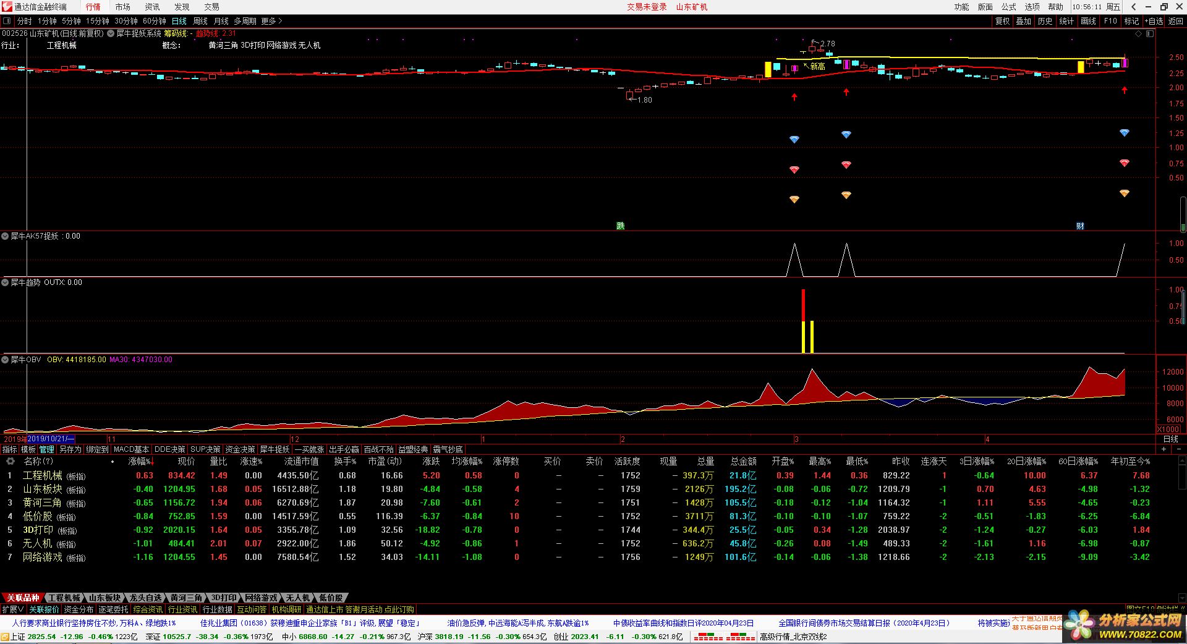This screenshot has width=1187, height=644.
Task: Sort by 换手% column header
Action: click(x=345, y=461)
